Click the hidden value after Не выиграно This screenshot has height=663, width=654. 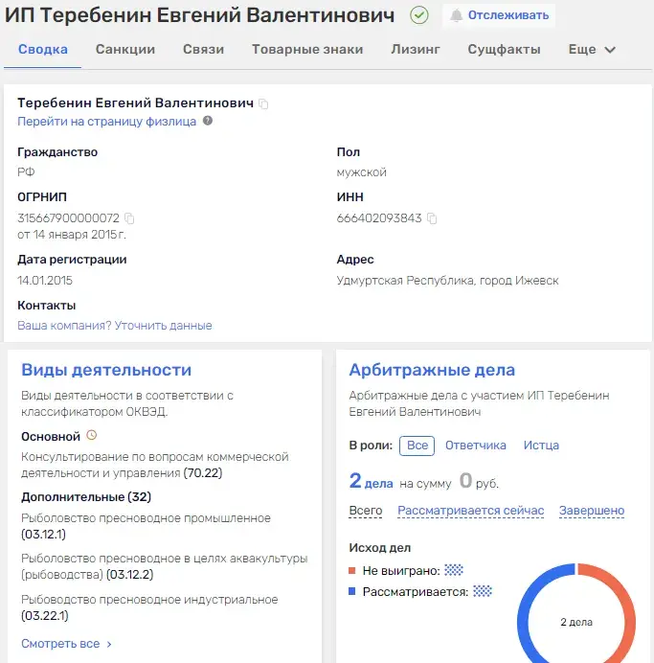coord(454,570)
